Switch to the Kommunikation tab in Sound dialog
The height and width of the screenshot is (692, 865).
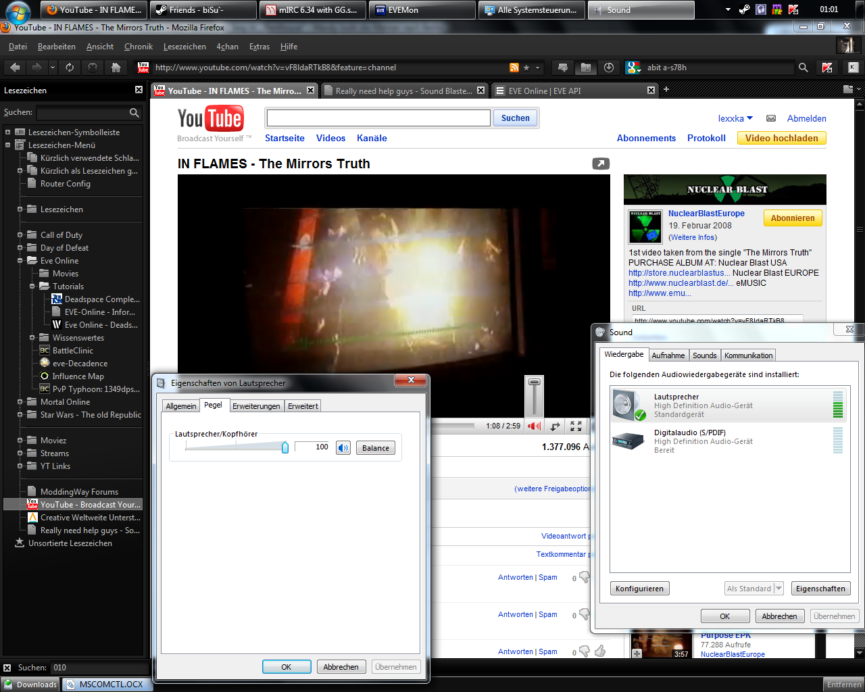(x=748, y=355)
